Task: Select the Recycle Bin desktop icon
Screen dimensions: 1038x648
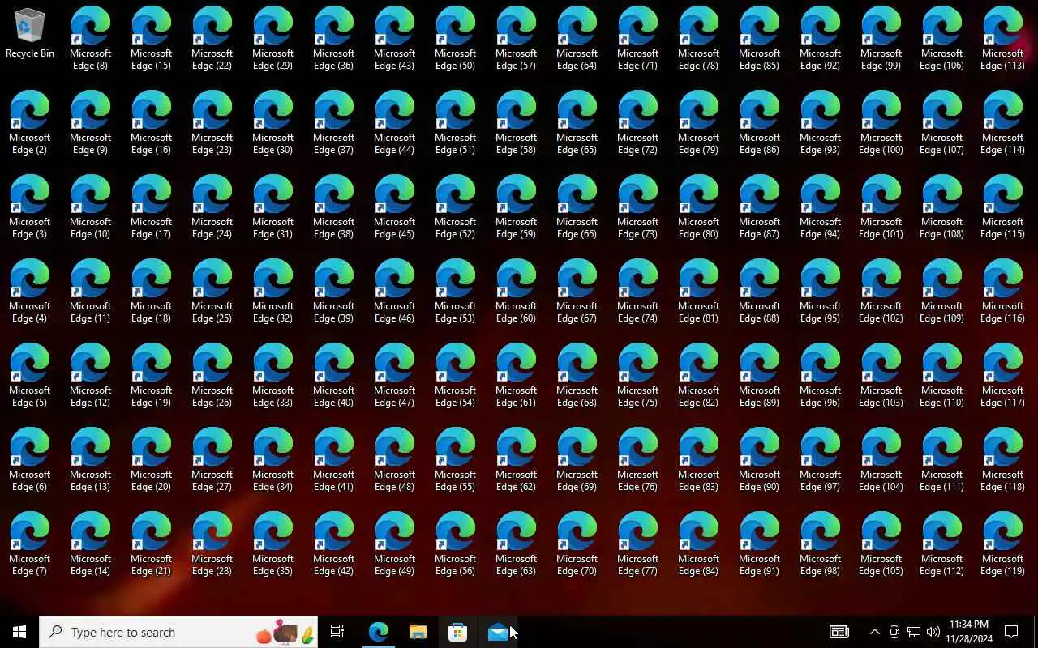Action: coord(30,34)
